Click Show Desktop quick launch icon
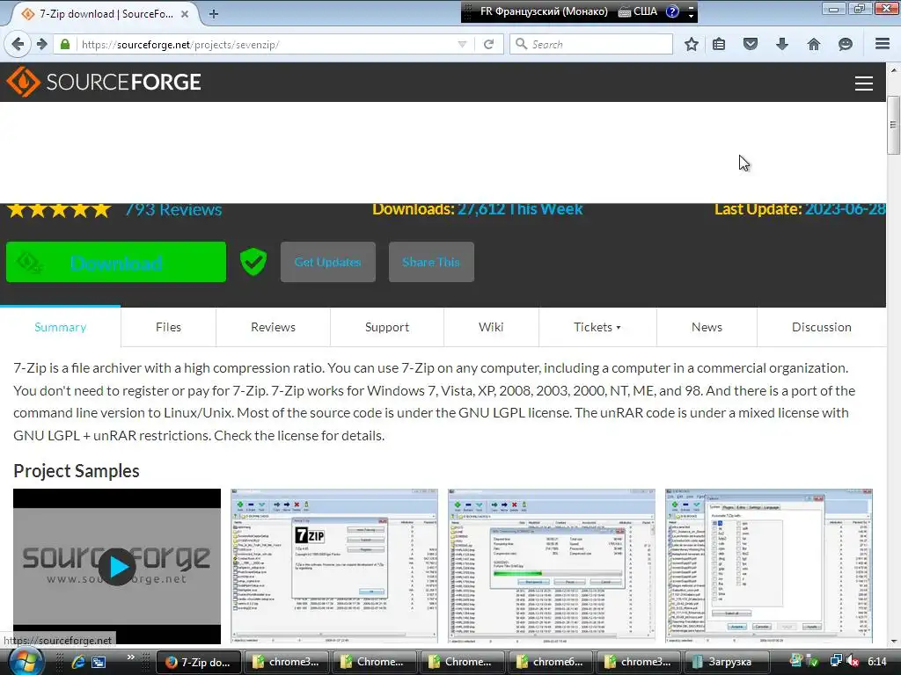The image size is (901, 675). click(99, 662)
